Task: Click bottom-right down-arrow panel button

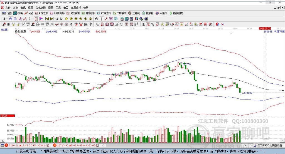Action: click(282, 141)
